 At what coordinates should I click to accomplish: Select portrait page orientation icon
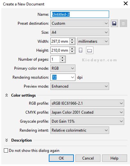(81, 50)
